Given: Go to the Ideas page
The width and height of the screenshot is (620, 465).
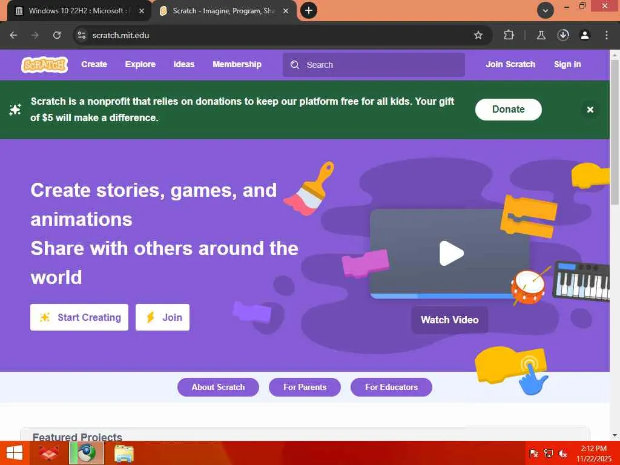Looking at the screenshot, I should tap(184, 64).
